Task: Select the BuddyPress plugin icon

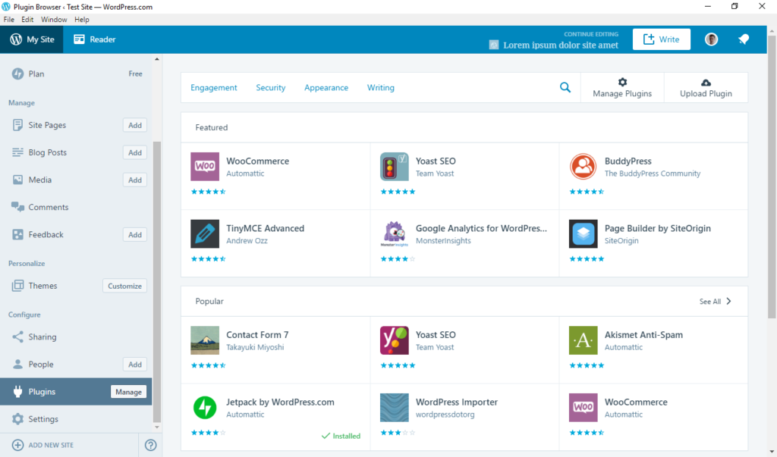Action: (582, 166)
